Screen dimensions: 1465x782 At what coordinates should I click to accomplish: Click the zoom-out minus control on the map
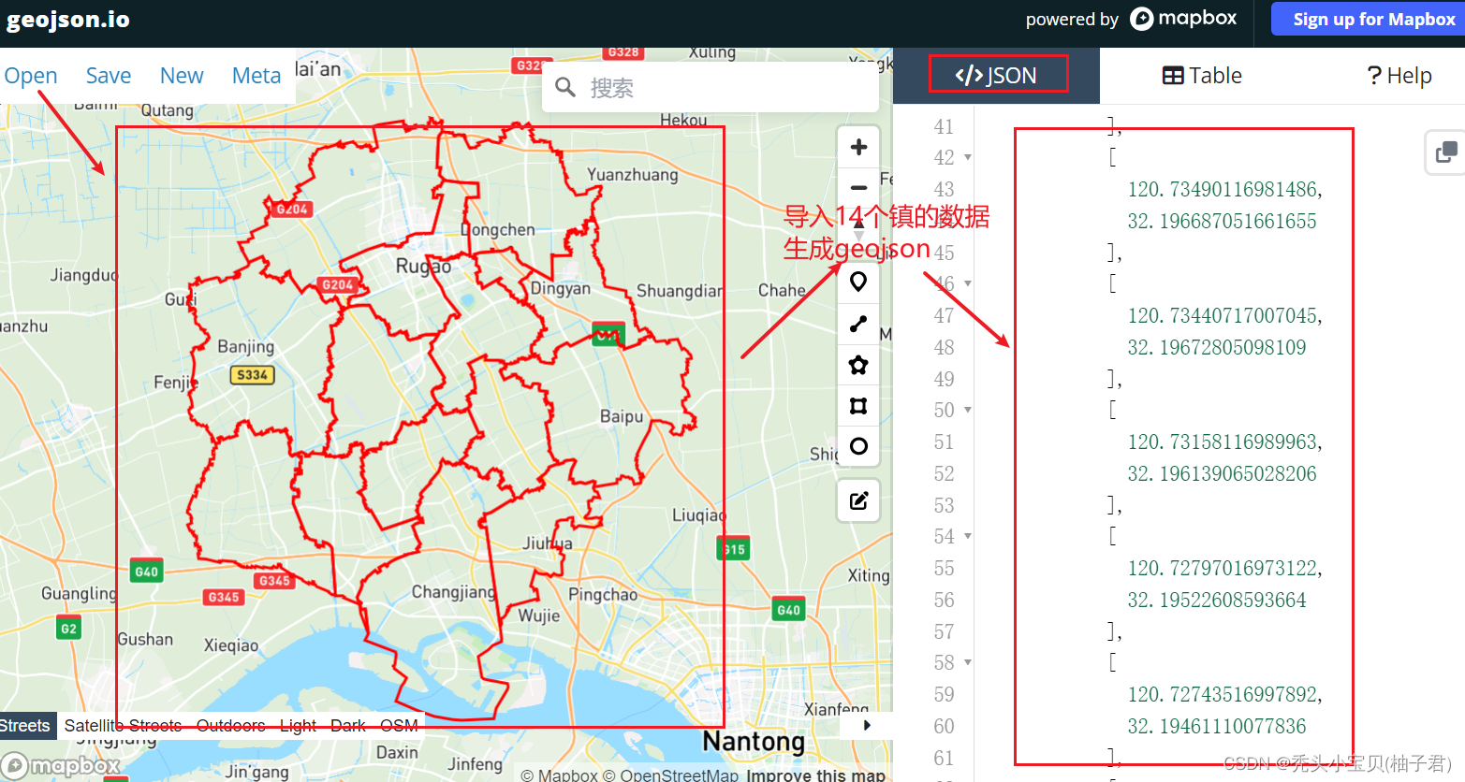[858, 187]
